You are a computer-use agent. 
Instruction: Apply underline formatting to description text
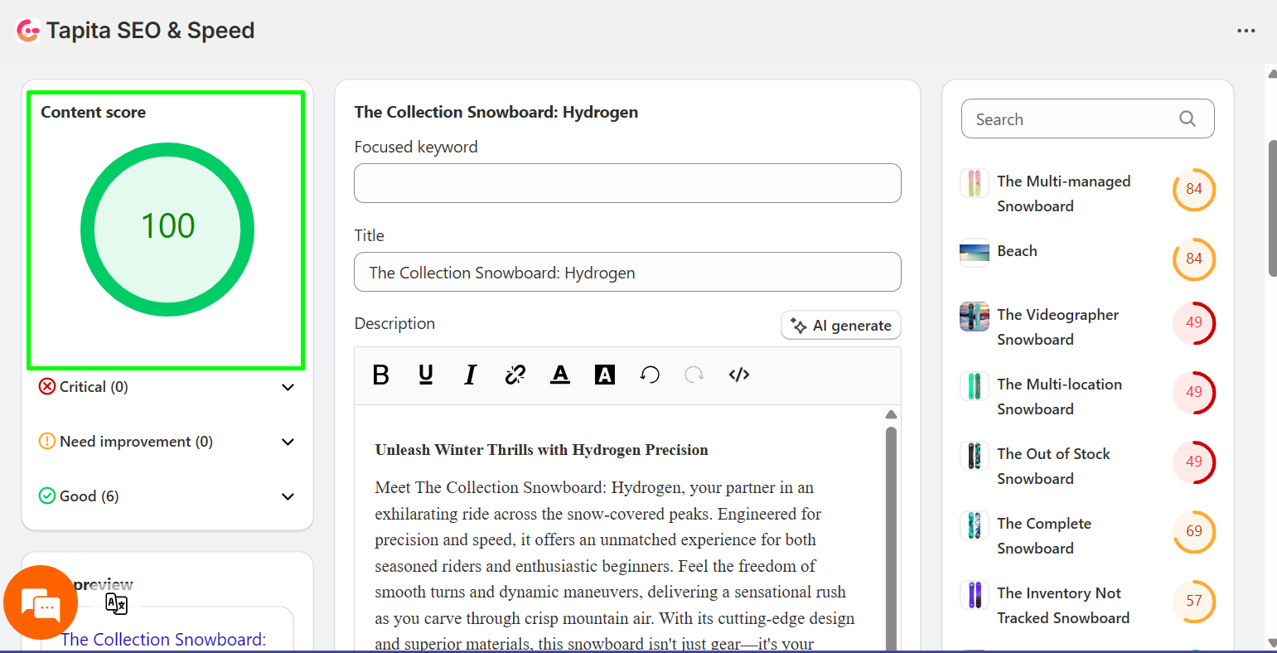tap(425, 375)
